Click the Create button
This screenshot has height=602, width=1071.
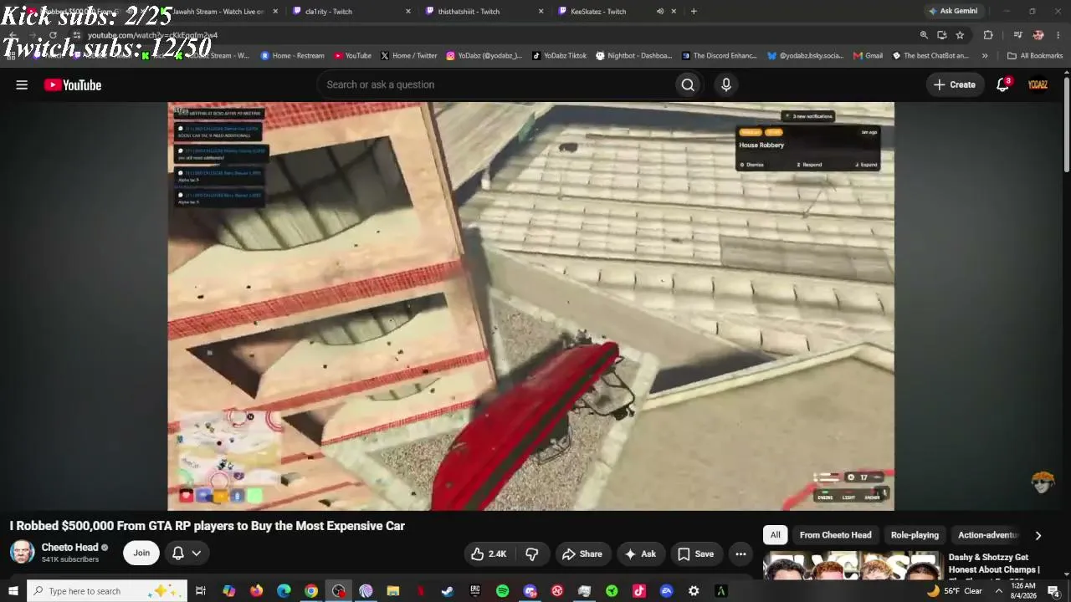(955, 84)
